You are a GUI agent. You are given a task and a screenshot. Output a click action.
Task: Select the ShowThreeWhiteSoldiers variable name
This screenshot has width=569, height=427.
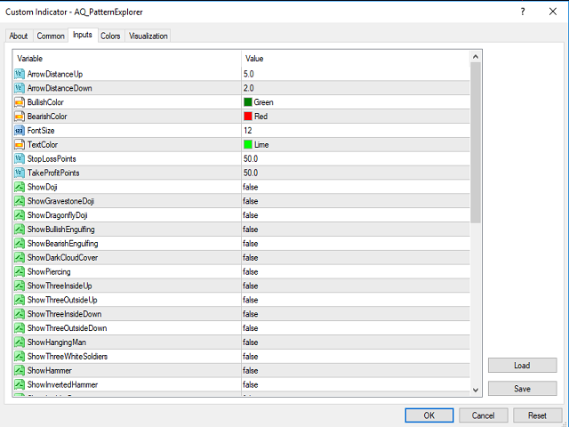tap(68, 357)
